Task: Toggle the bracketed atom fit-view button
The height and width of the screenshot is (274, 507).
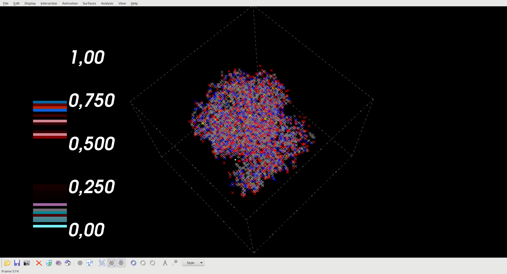Action: click(x=112, y=263)
